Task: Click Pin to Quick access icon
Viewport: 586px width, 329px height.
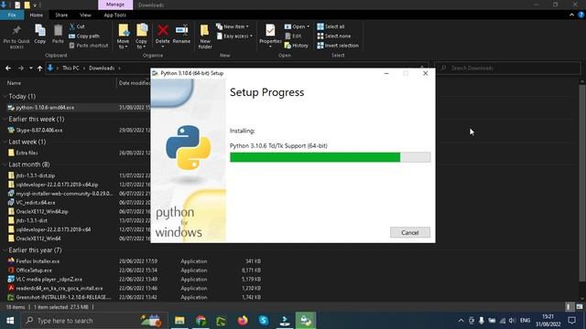Action: click(16, 31)
